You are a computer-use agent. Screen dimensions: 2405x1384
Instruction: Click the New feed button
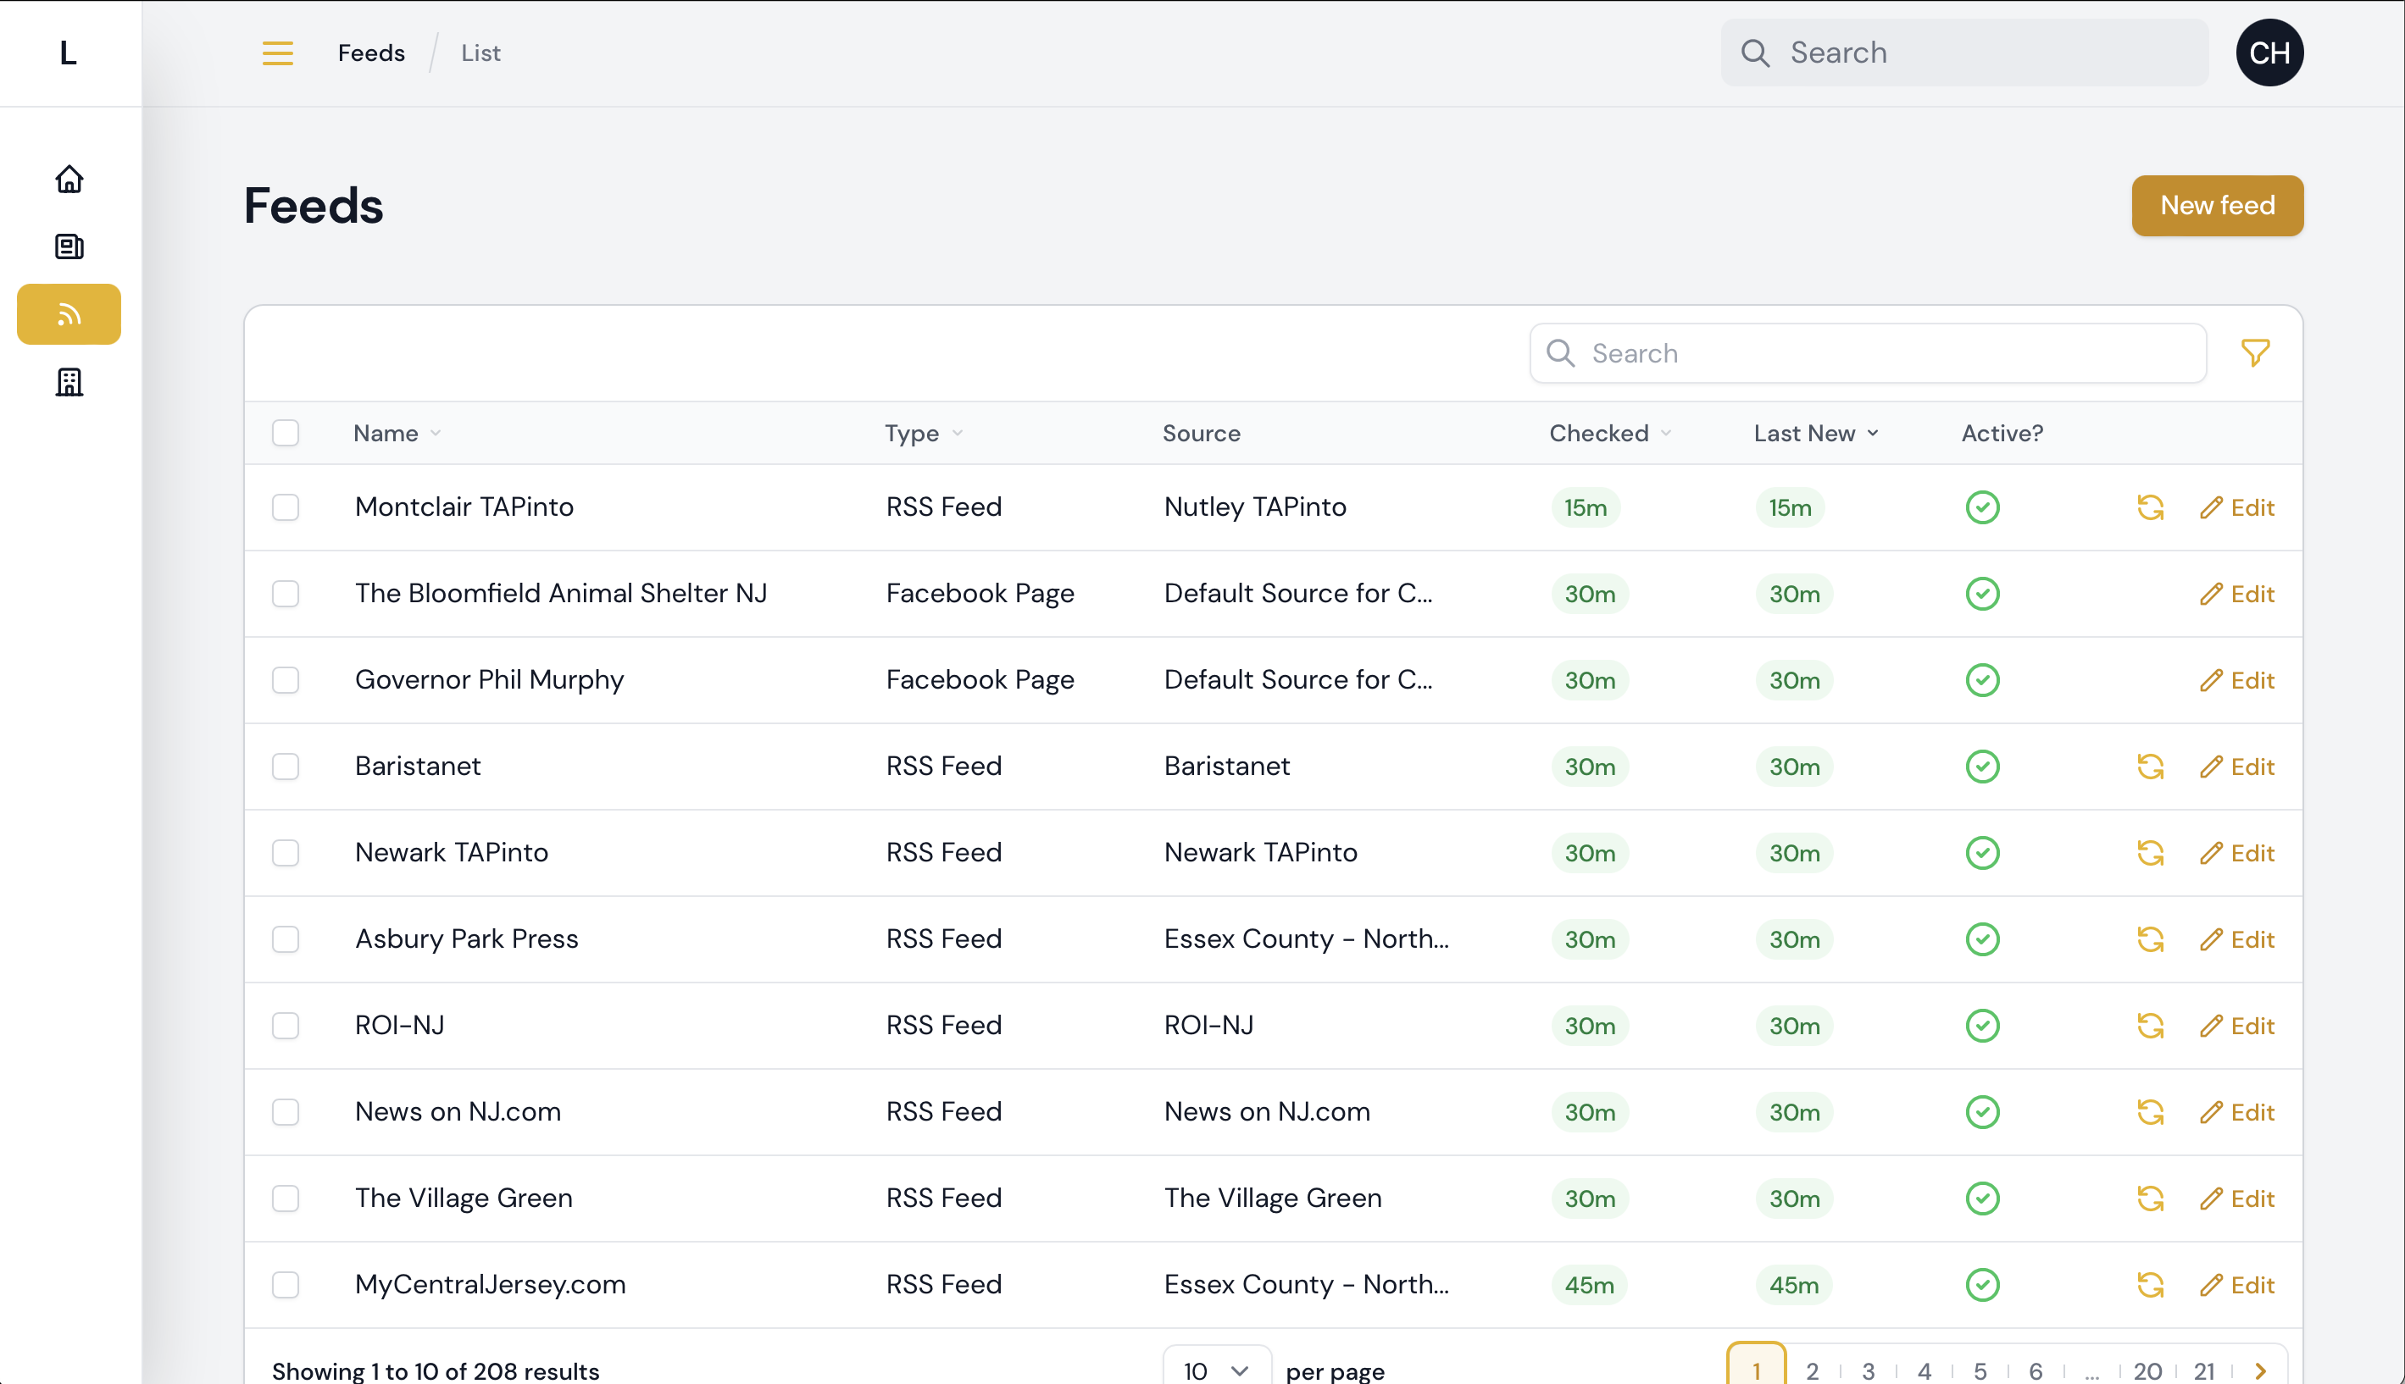2217,205
